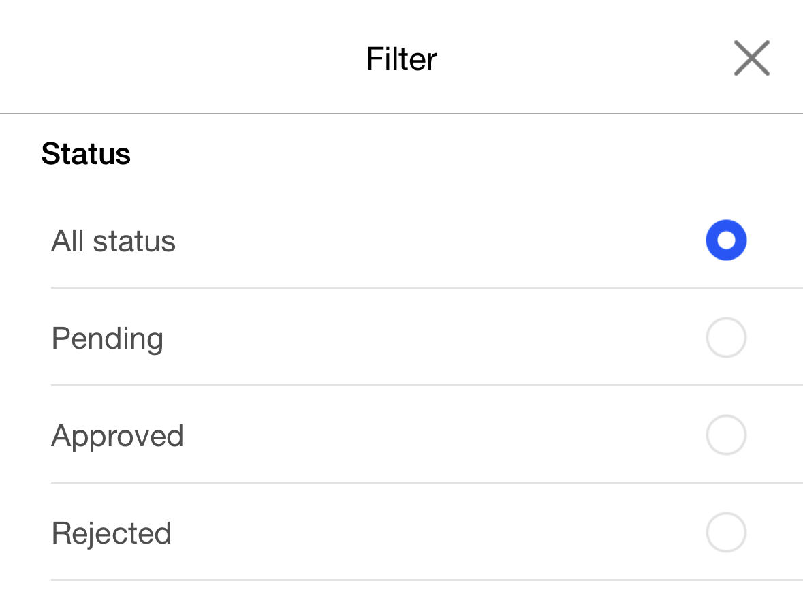Tap the "Pending" option label
The image size is (803, 596).
click(x=108, y=339)
